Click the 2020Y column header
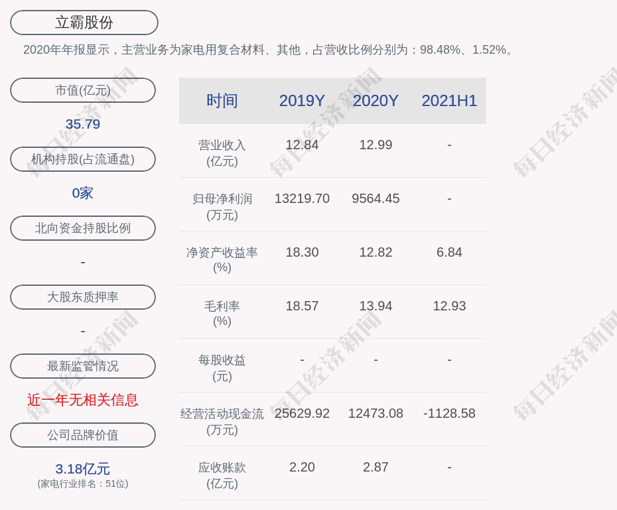The width and height of the screenshot is (617, 510). [x=376, y=101]
